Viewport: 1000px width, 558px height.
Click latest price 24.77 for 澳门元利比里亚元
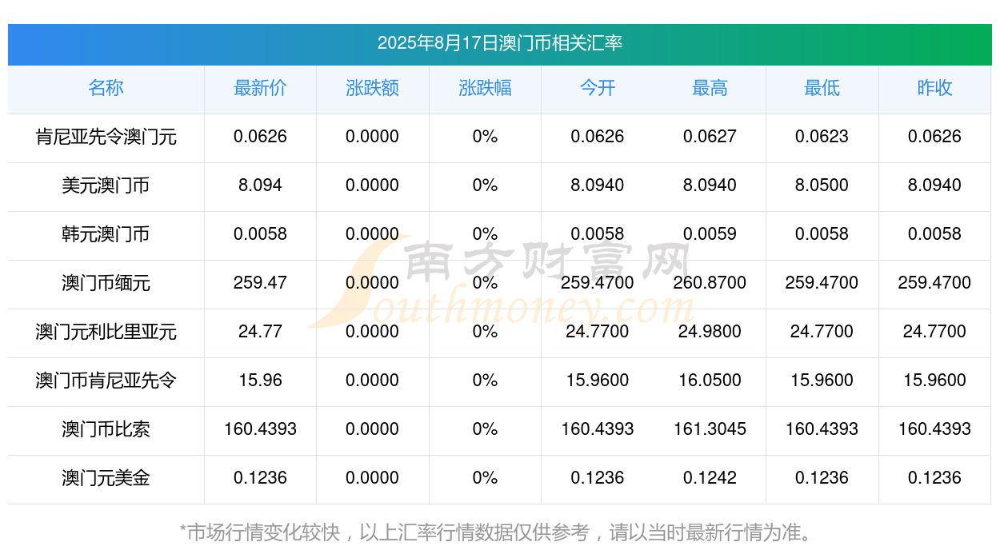[x=260, y=332]
